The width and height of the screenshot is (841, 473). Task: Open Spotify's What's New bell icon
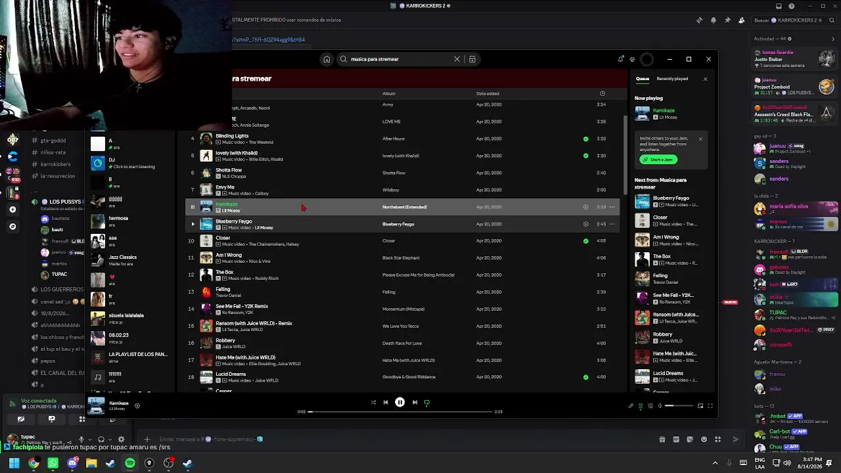[x=620, y=59]
